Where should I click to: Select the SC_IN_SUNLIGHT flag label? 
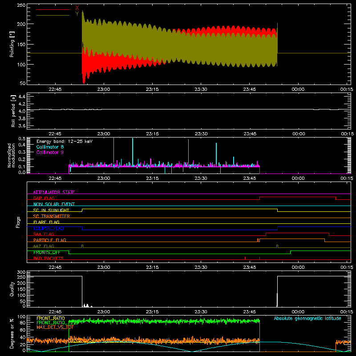[51, 210]
